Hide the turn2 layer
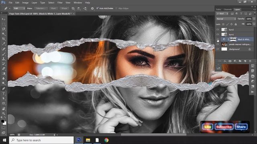The image size is (257, 144). pos(218,30)
